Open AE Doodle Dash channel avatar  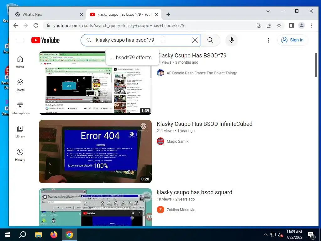(x=160, y=73)
